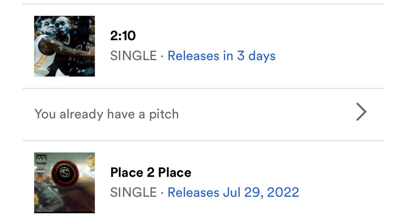Click the Releases Jul 29, 2022 link
Image resolution: width=406 pixels, height=224 pixels.
(233, 193)
